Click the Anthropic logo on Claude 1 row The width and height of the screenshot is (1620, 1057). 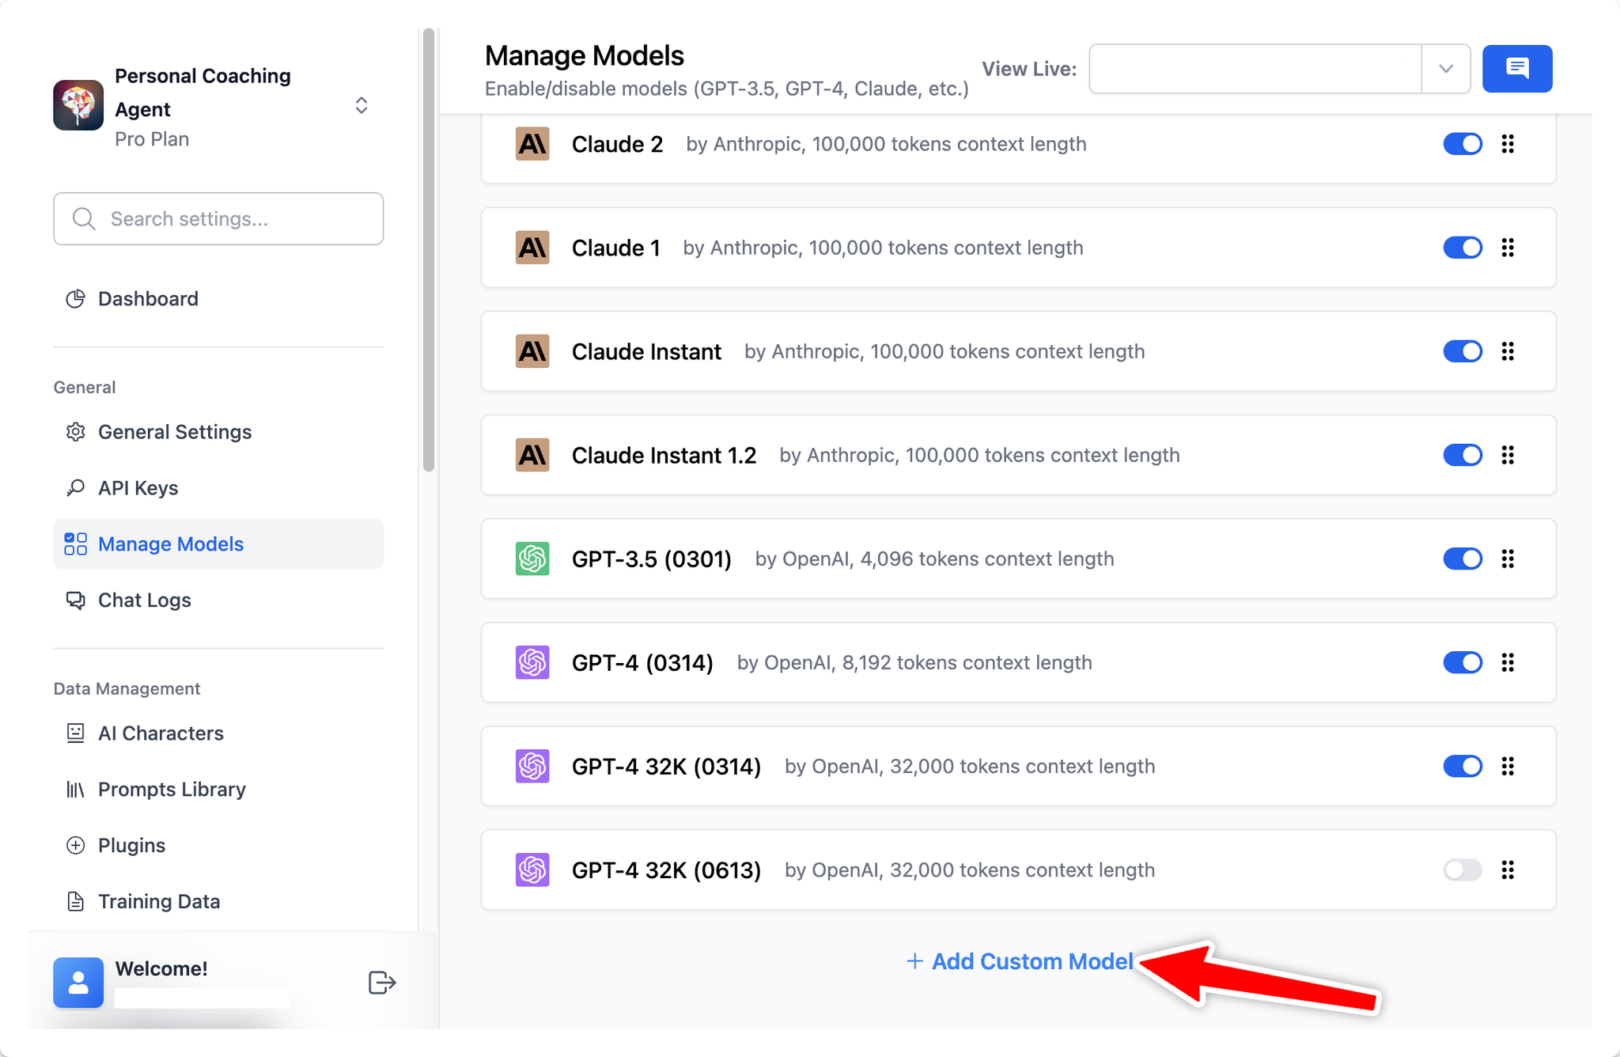[x=532, y=248]
